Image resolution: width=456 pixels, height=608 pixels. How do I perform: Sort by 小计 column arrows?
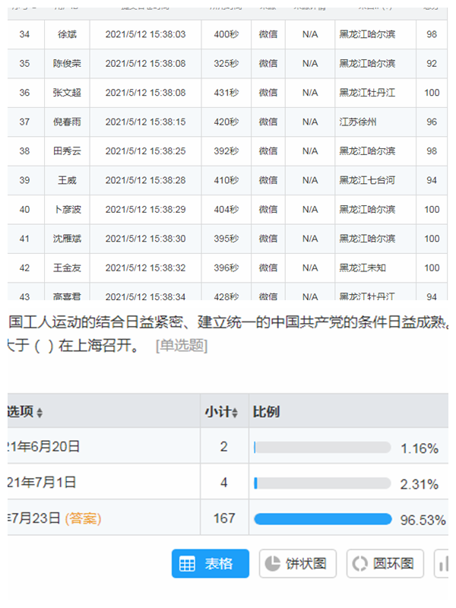pyautogui.click(x=235, y=413)
